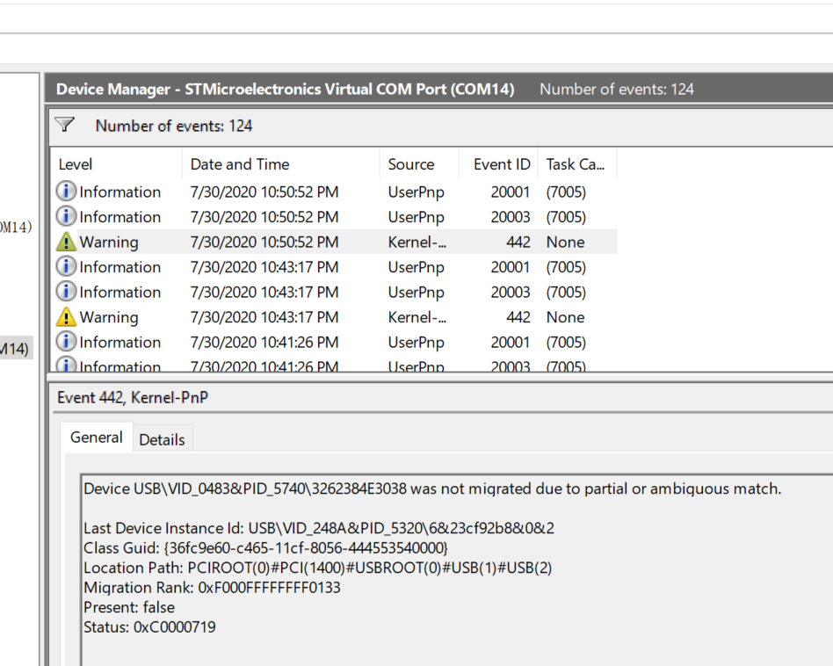Viewport: 833px width, 666px height.
Task: Sort by the Task Ca... column header
Action: (x=576, y=164)
